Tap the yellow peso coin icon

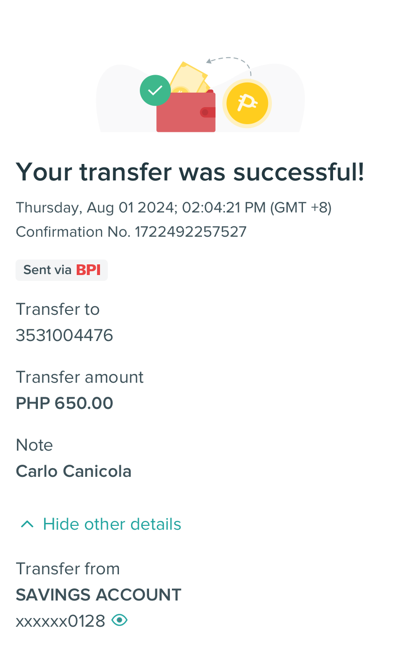[247, 103]
